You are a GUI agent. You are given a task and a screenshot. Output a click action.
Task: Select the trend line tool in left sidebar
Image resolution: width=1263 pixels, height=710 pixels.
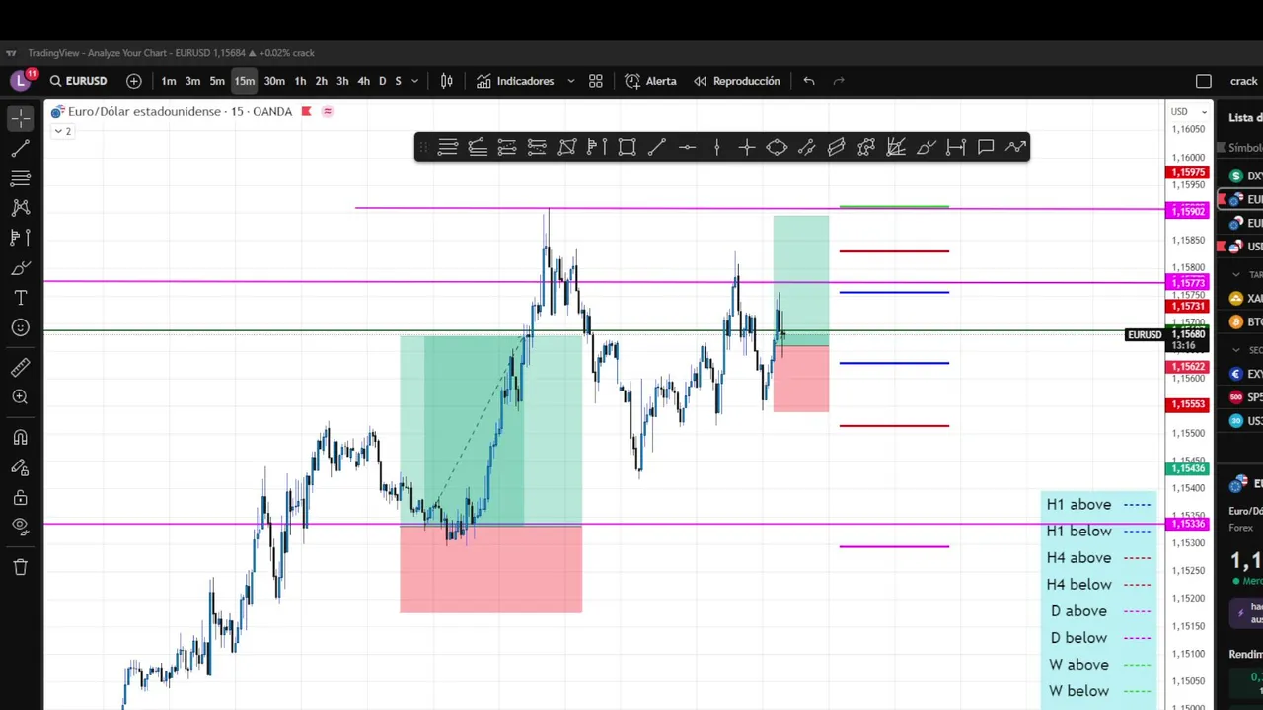[x=21, y=149]
